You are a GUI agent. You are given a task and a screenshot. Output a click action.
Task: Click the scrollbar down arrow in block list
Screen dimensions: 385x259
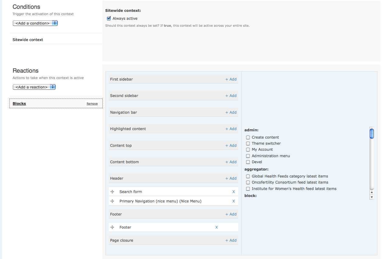(372, 197)
